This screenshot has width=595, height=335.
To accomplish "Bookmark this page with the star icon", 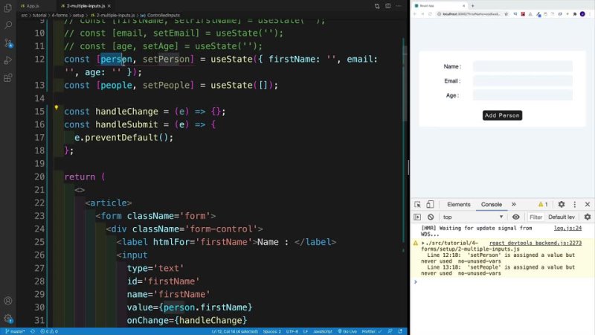I will 506,14.
